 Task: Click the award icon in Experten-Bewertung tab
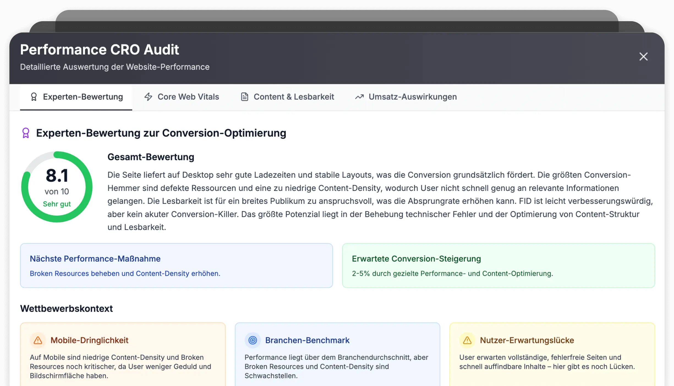pyautogui.click(x=34, y=97)
